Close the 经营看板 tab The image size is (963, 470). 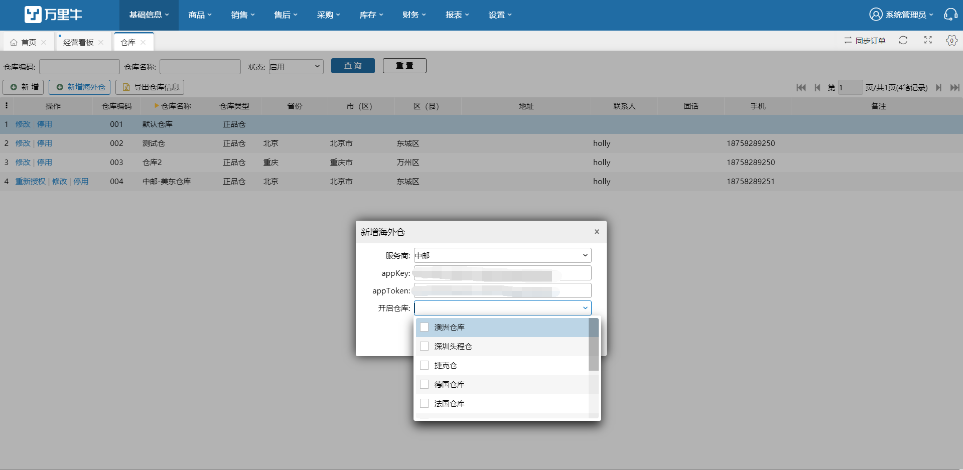101,43
